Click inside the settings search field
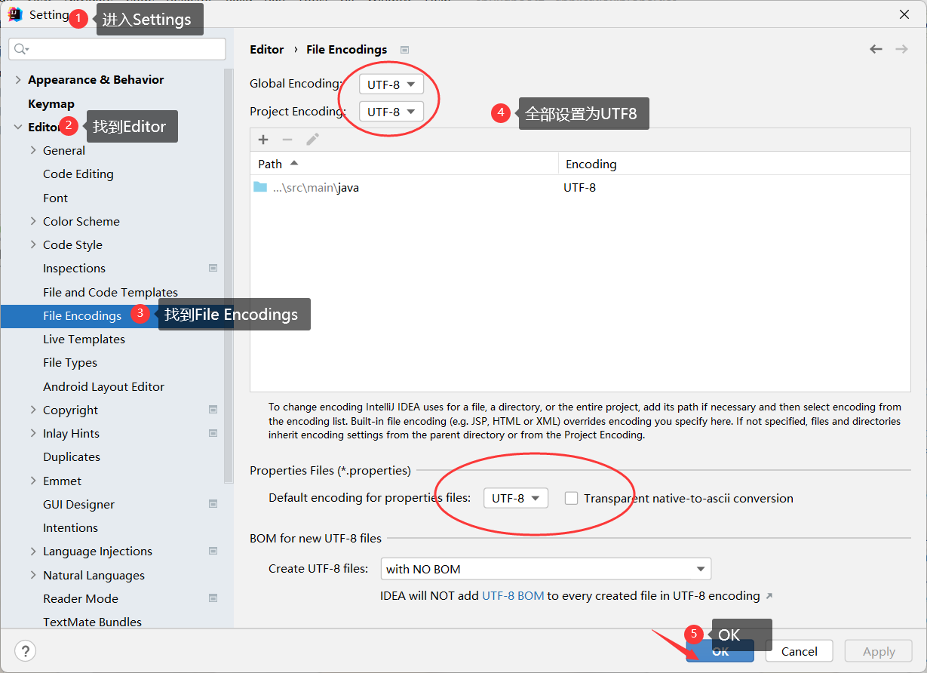The image size is (927, 673). tap(117, 49)
